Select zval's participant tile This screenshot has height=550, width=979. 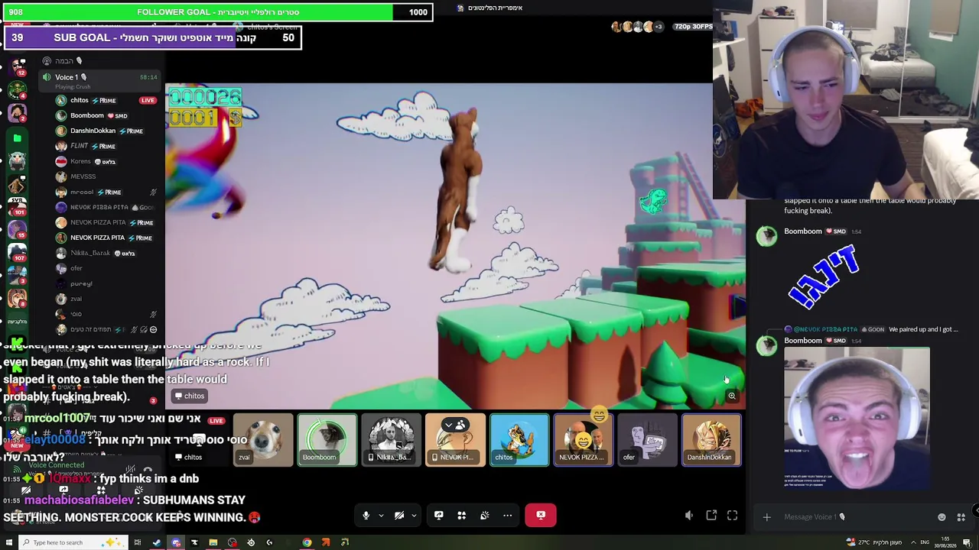click(263, 440)
